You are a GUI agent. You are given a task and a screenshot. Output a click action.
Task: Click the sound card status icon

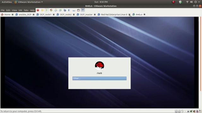point(194,111)
